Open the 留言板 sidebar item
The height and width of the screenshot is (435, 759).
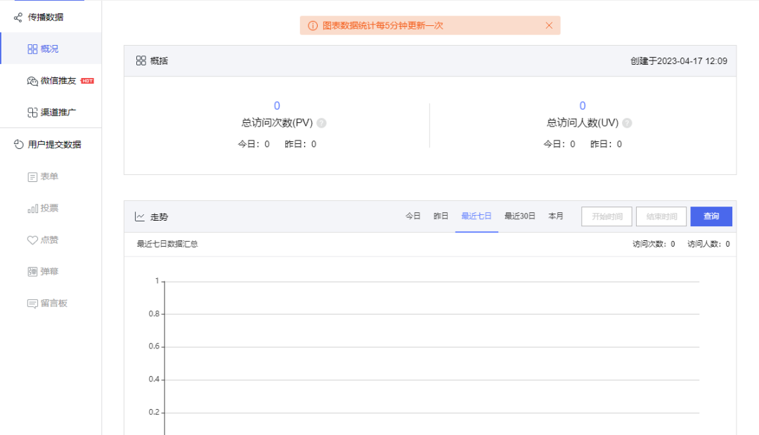[51, 304]
